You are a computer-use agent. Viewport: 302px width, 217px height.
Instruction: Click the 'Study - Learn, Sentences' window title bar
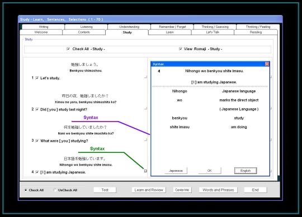(x=150, y=20)
